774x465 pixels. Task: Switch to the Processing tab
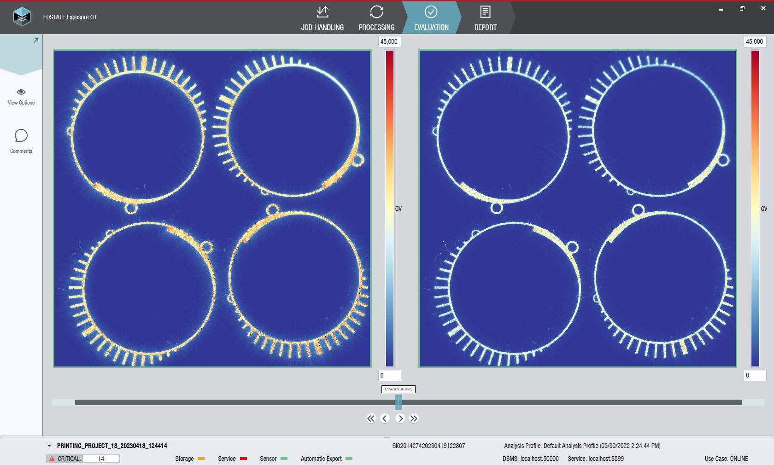coord(376,18)
